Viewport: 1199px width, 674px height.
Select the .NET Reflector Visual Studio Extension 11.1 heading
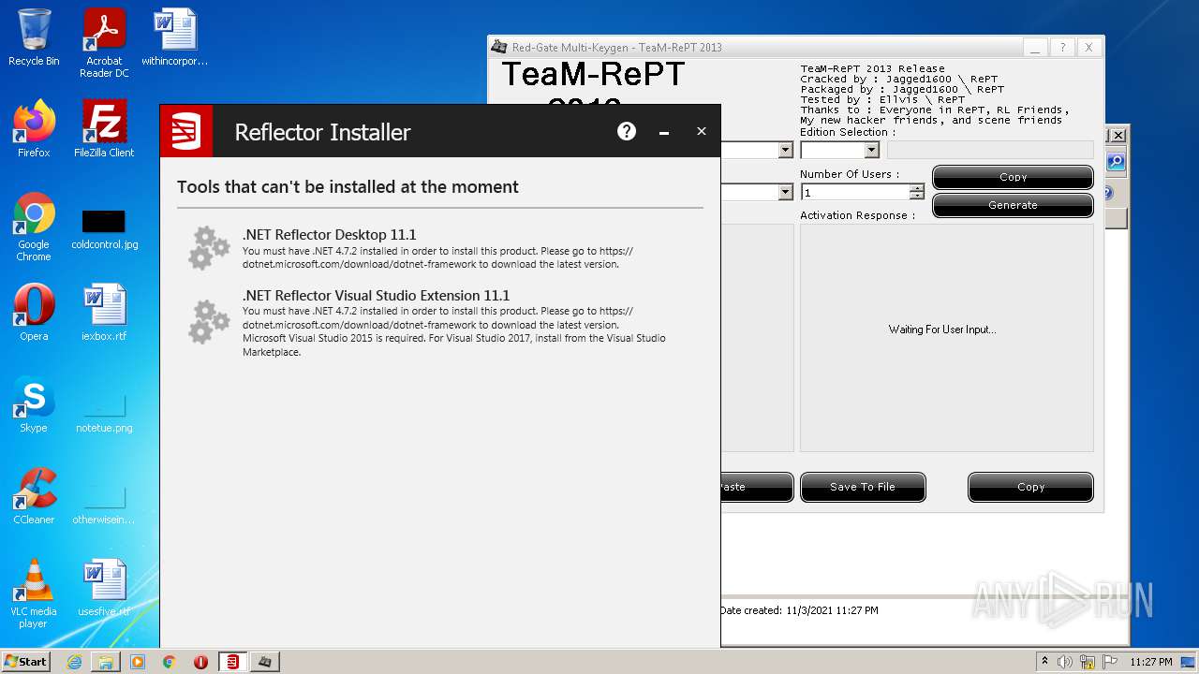tap(376, 296)
